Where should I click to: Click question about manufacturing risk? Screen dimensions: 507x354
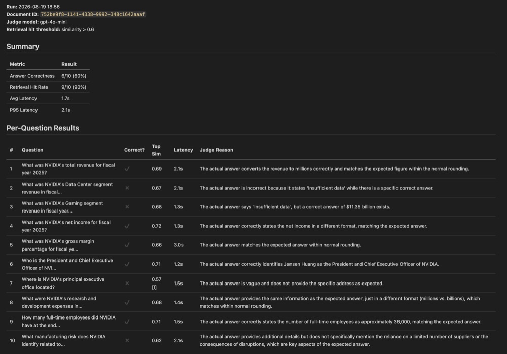(64, 340)
